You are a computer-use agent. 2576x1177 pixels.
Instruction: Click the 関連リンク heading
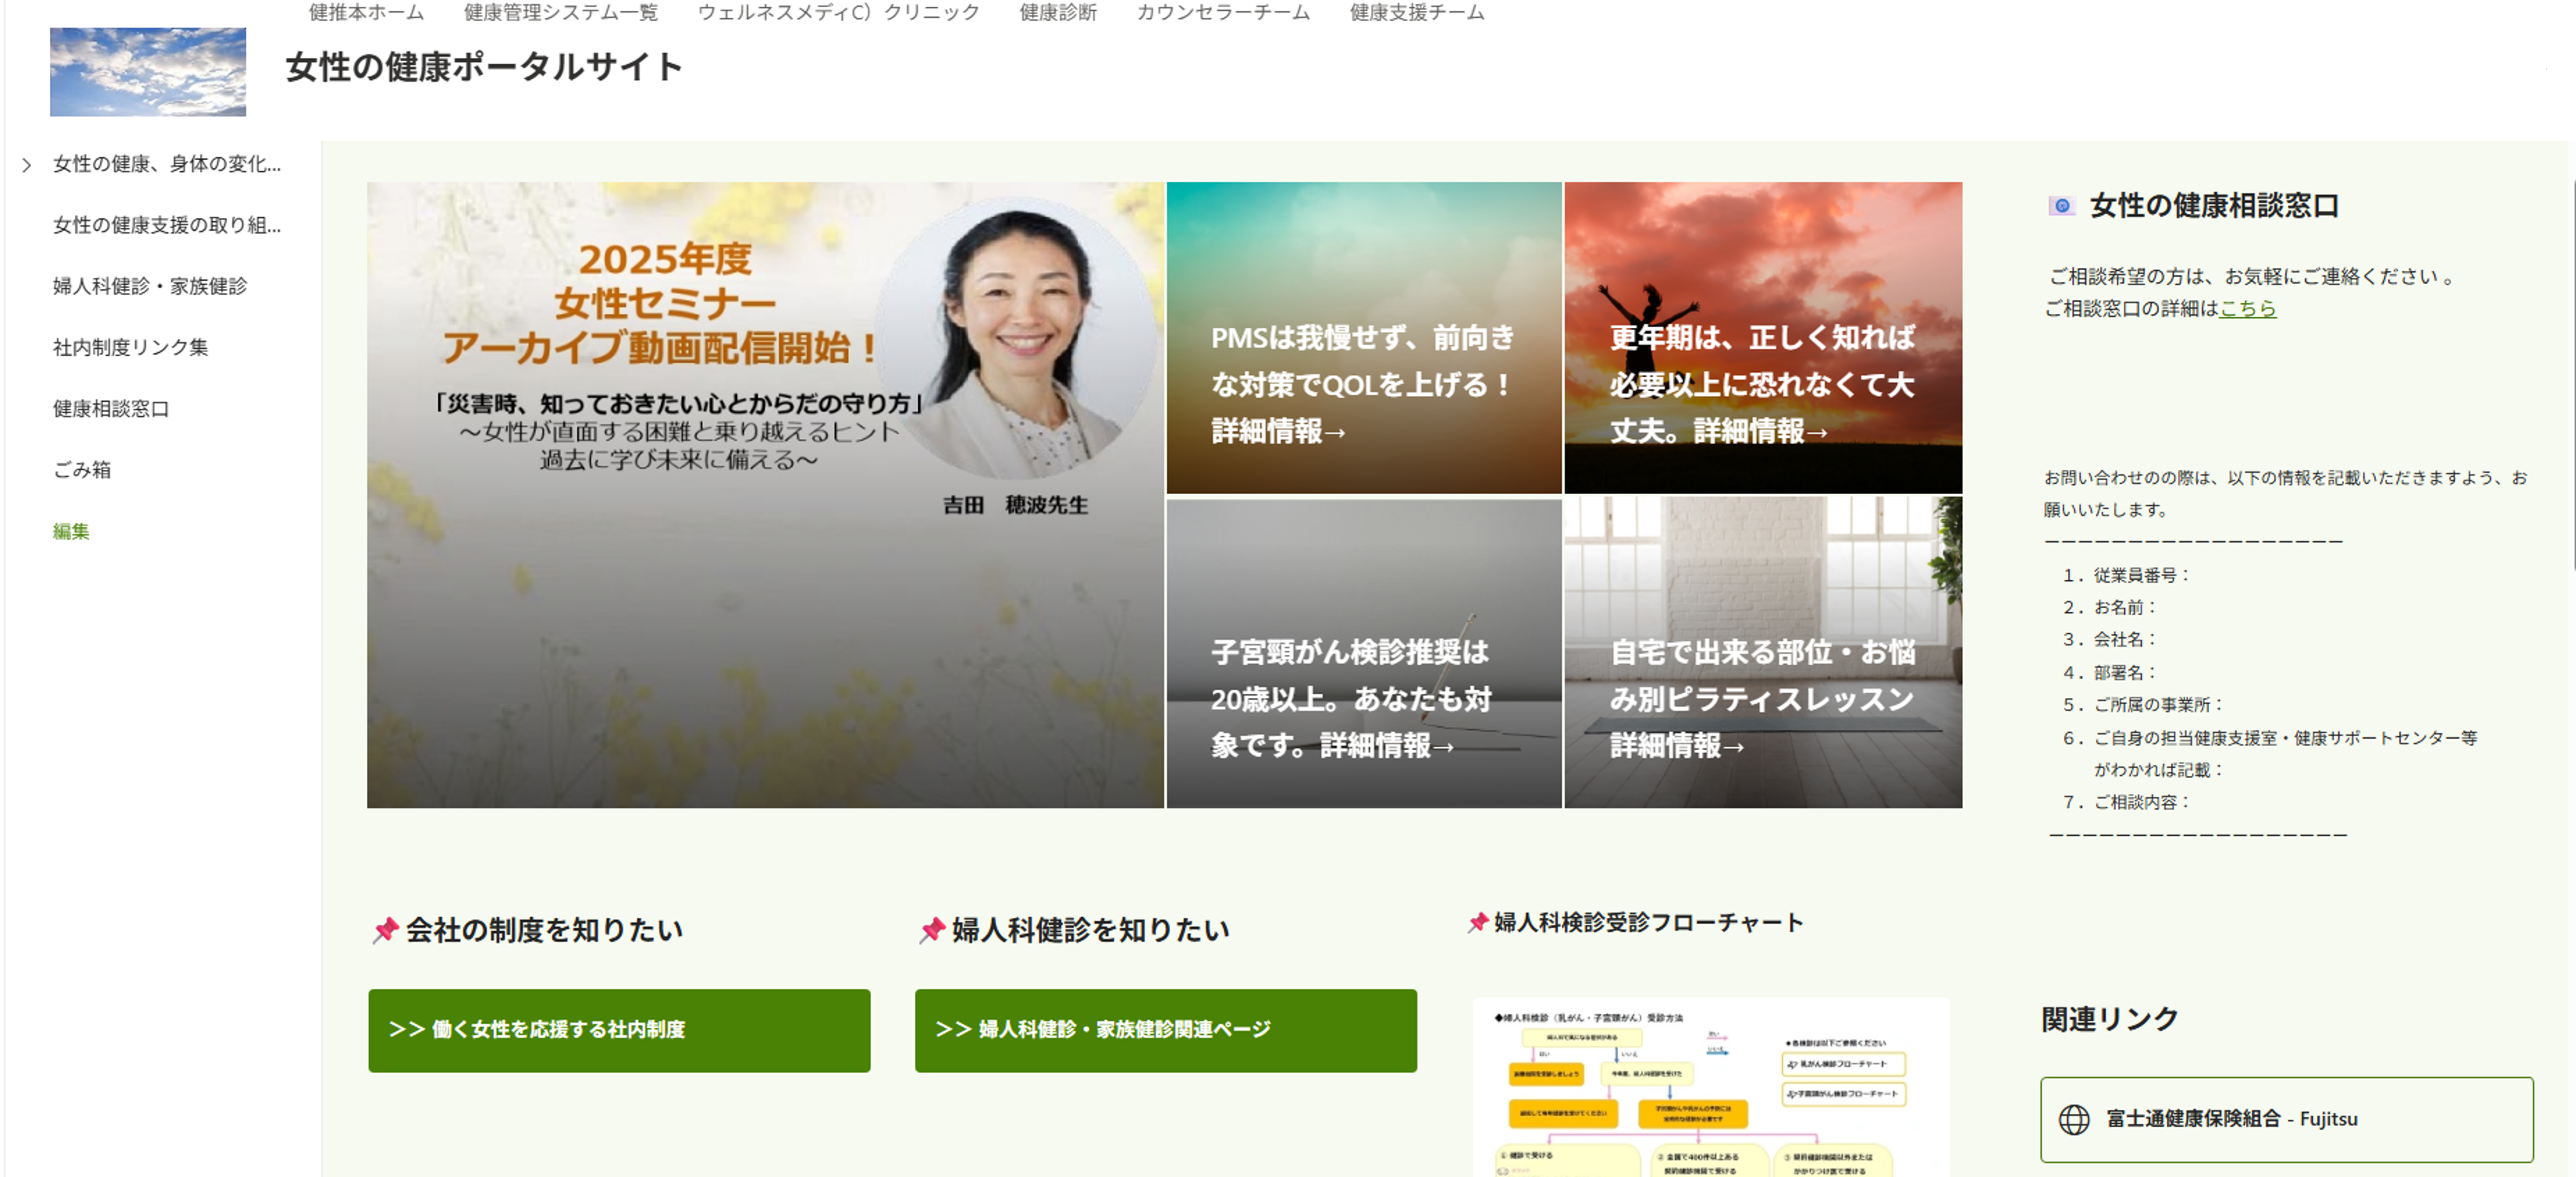click(x=2110, y=1019)
